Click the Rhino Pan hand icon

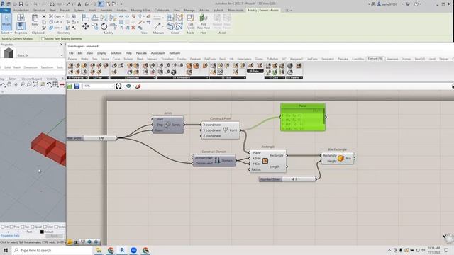point(9,84)
